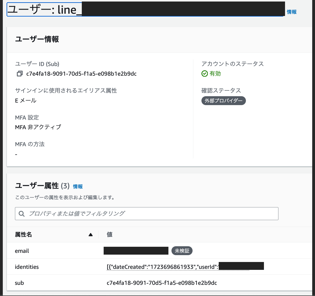Select the email attribute name
This screenshot has height=296, width=315.
[x=22, y=251]
